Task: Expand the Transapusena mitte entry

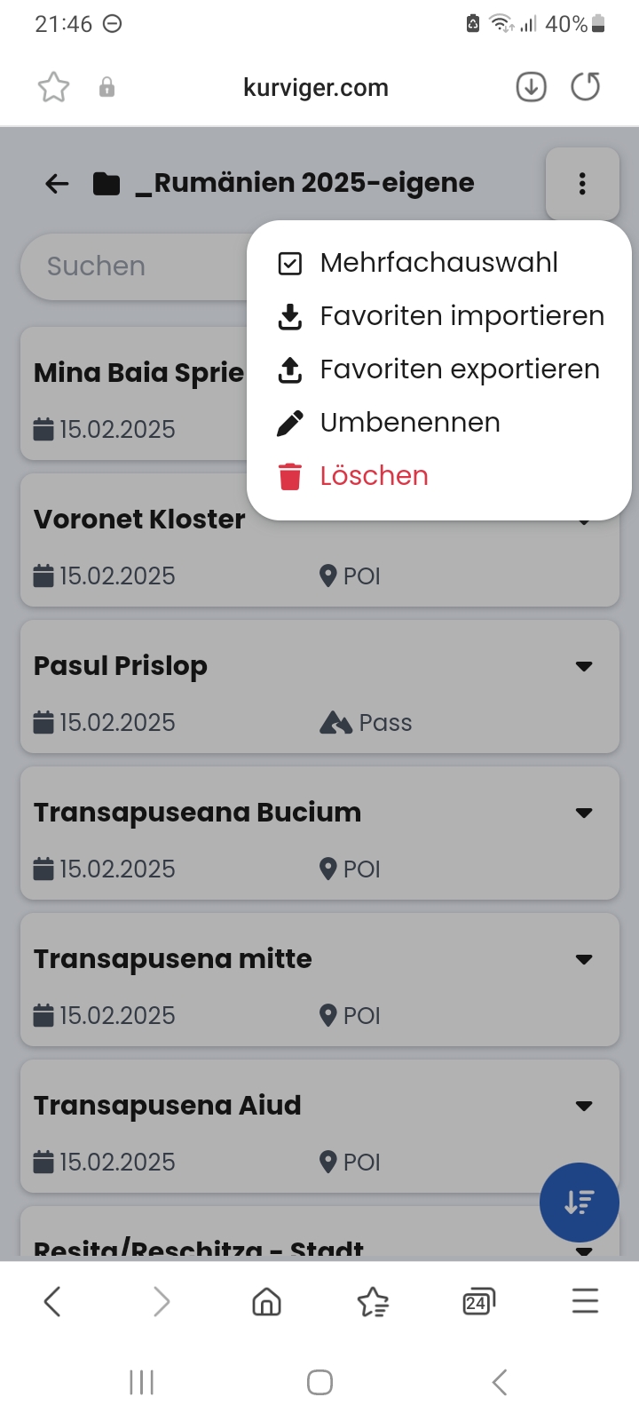Action: coord(584,959)
